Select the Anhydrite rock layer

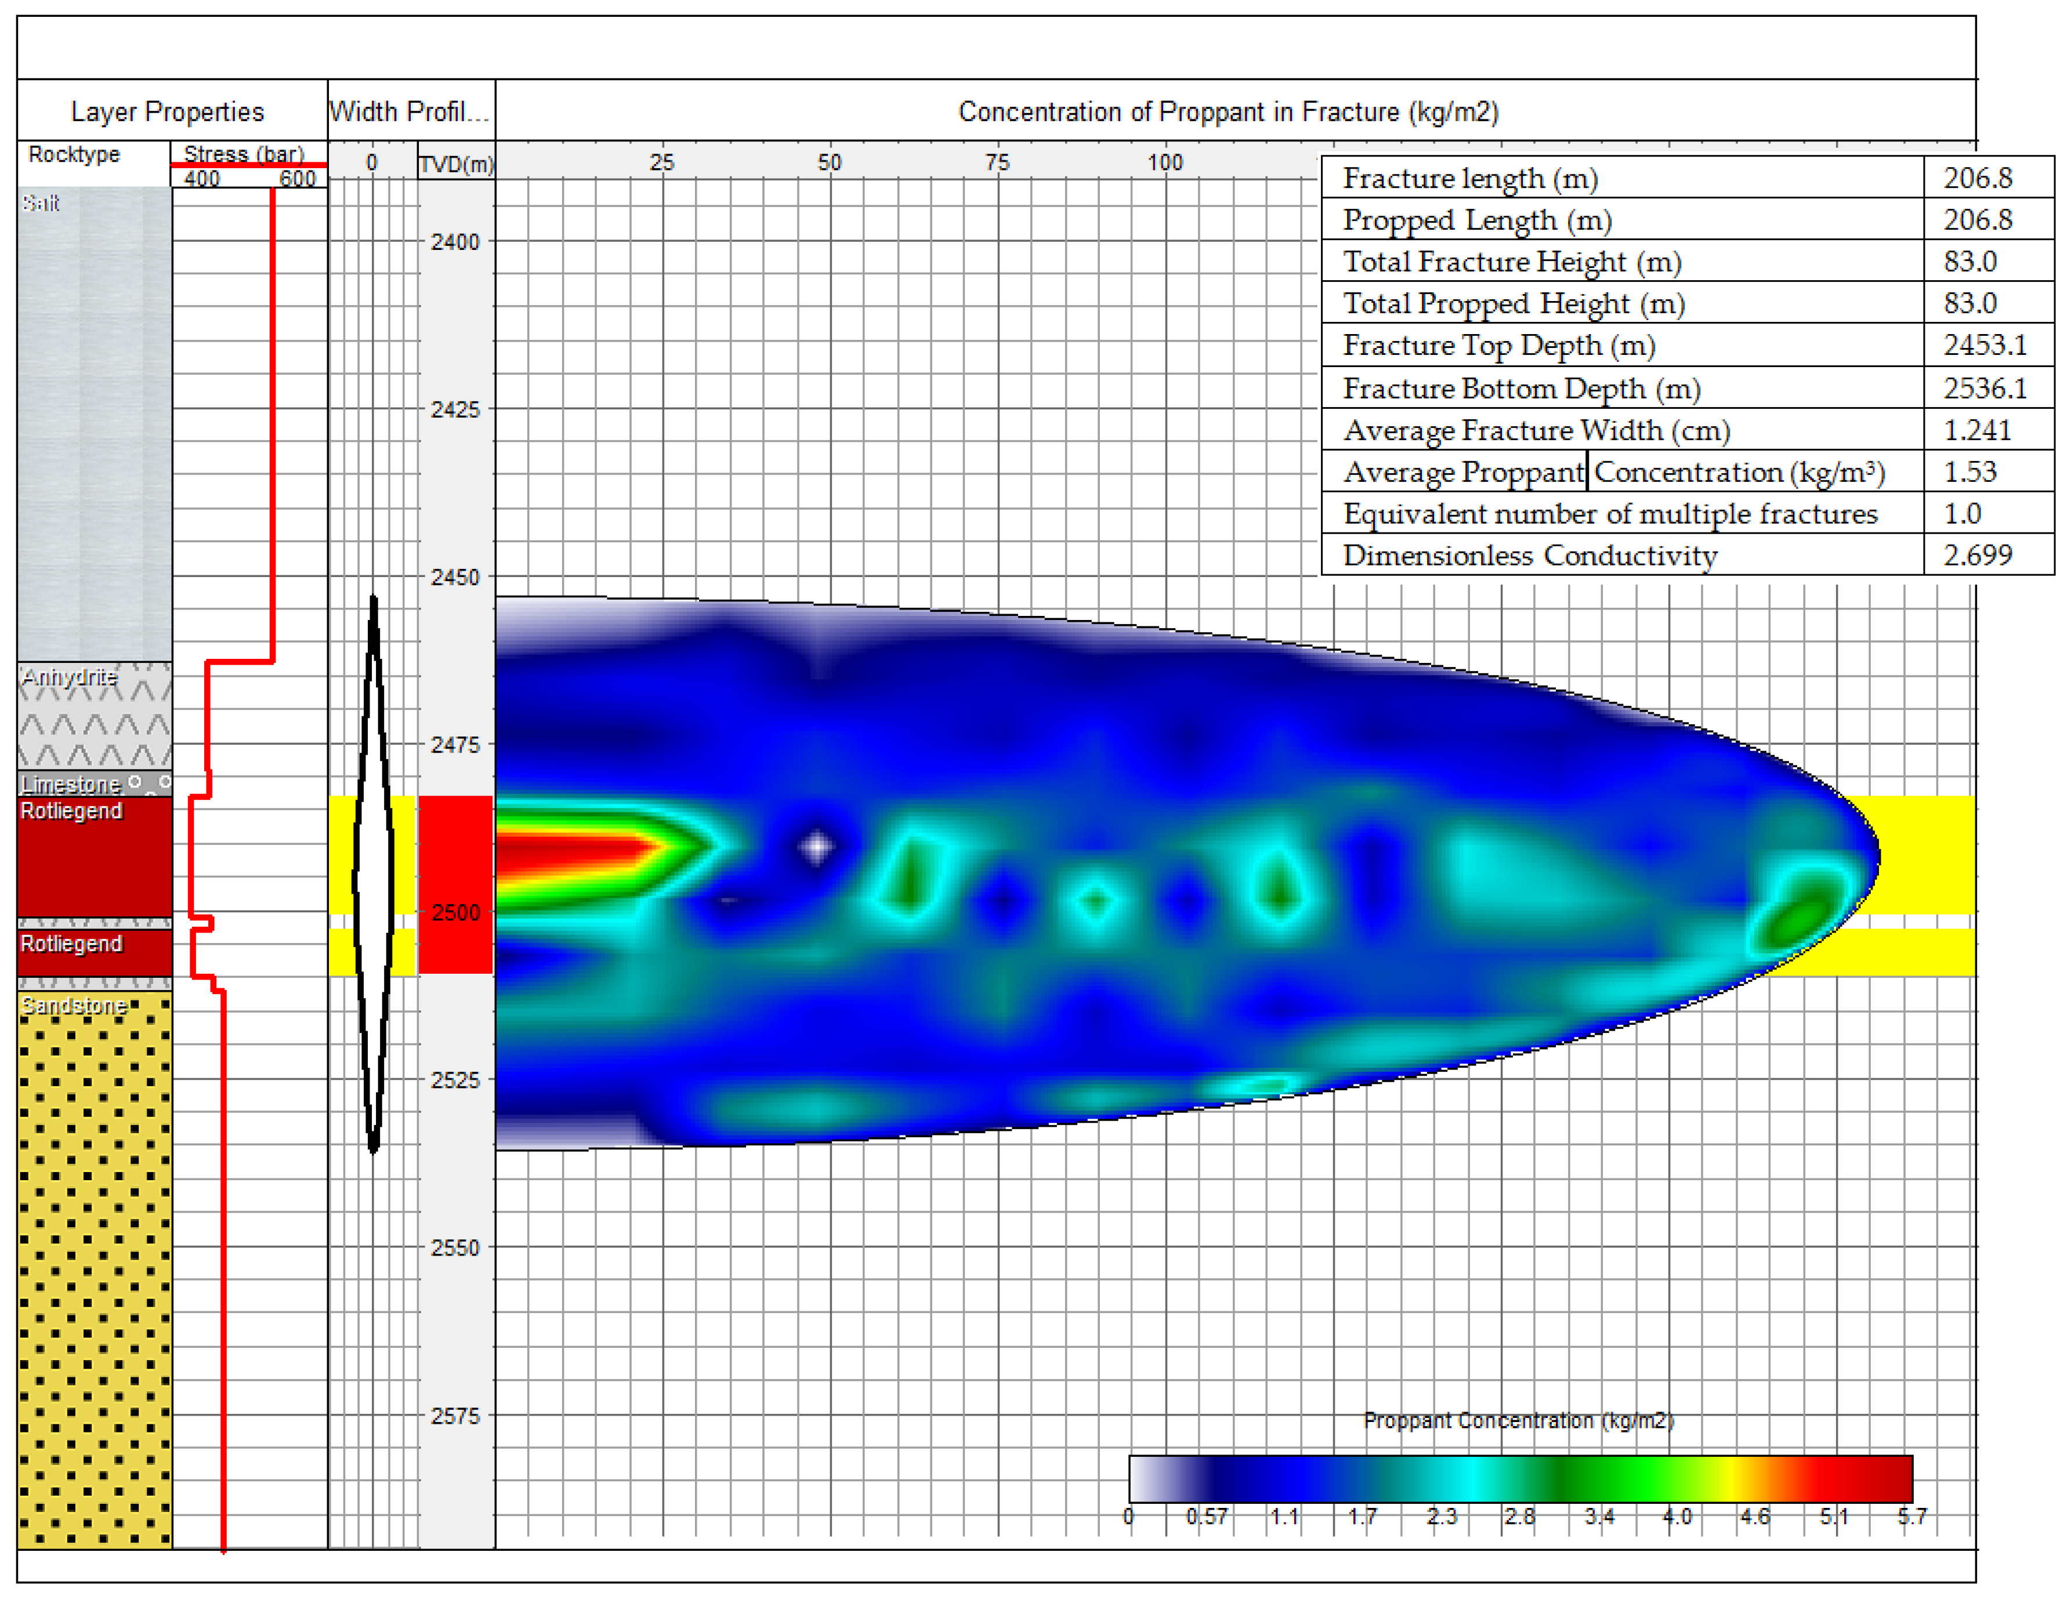(x=94, y=716)
